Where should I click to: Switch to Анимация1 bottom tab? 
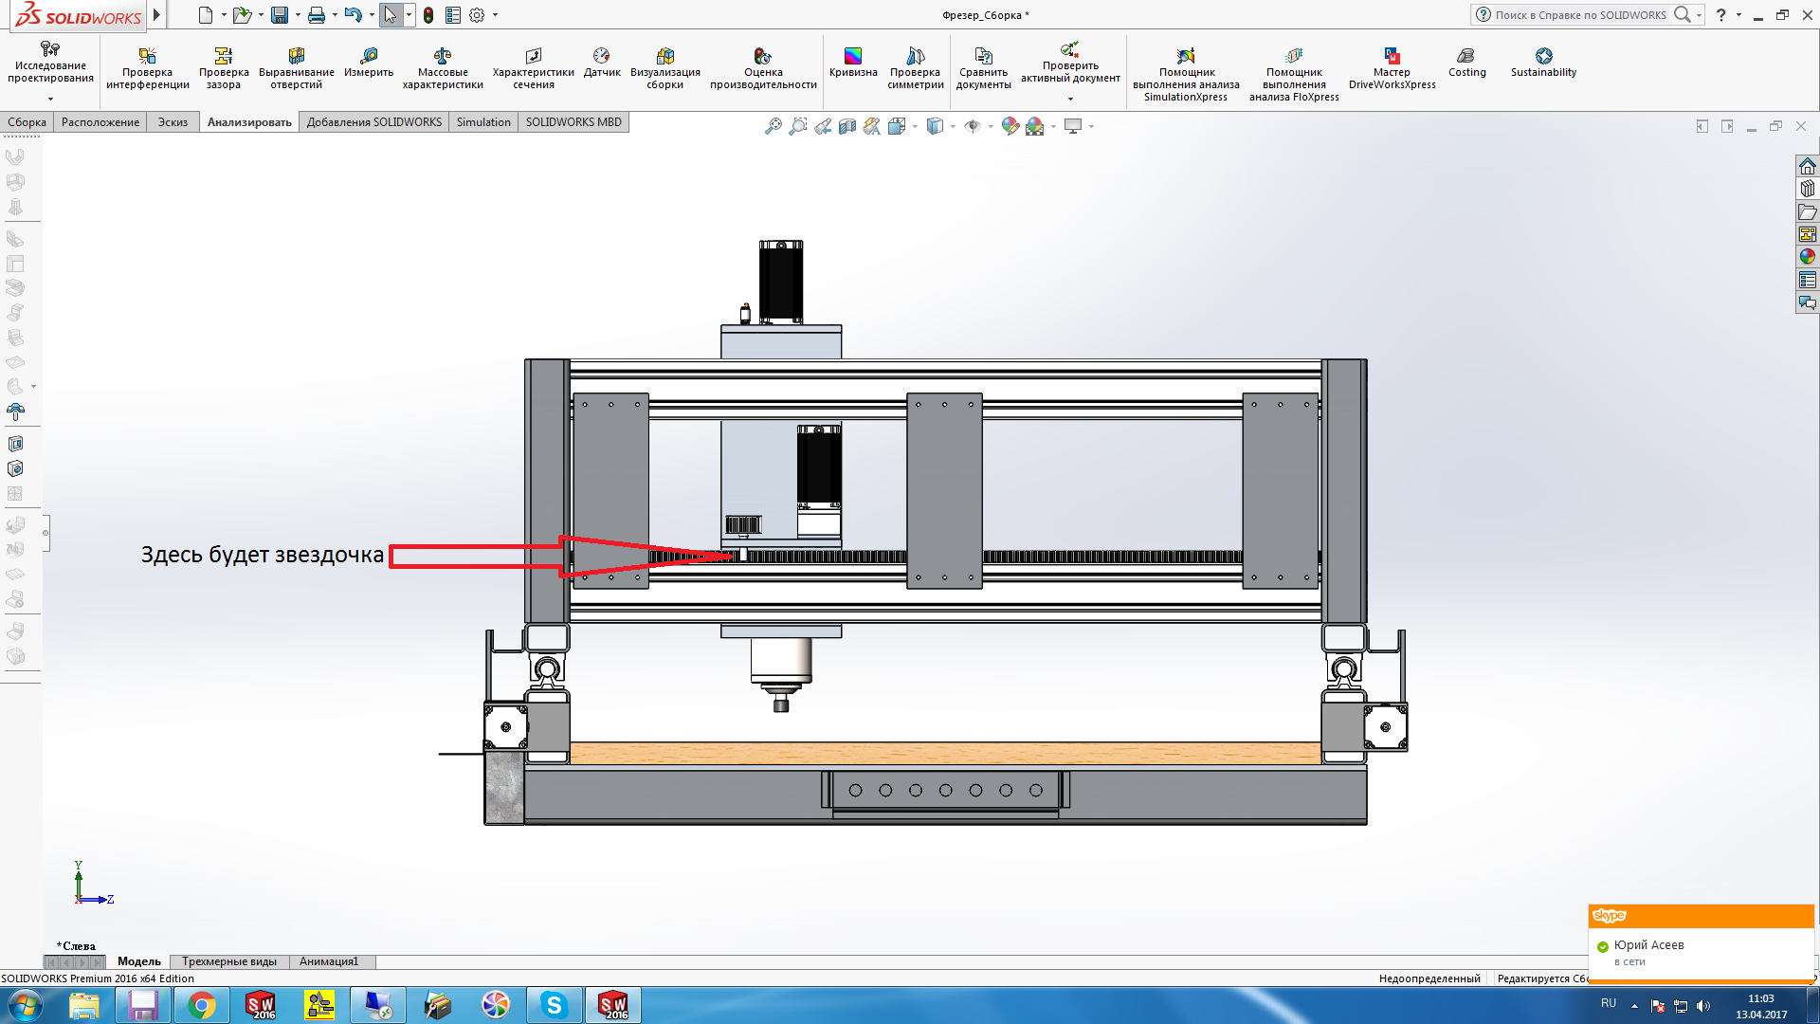329,961
